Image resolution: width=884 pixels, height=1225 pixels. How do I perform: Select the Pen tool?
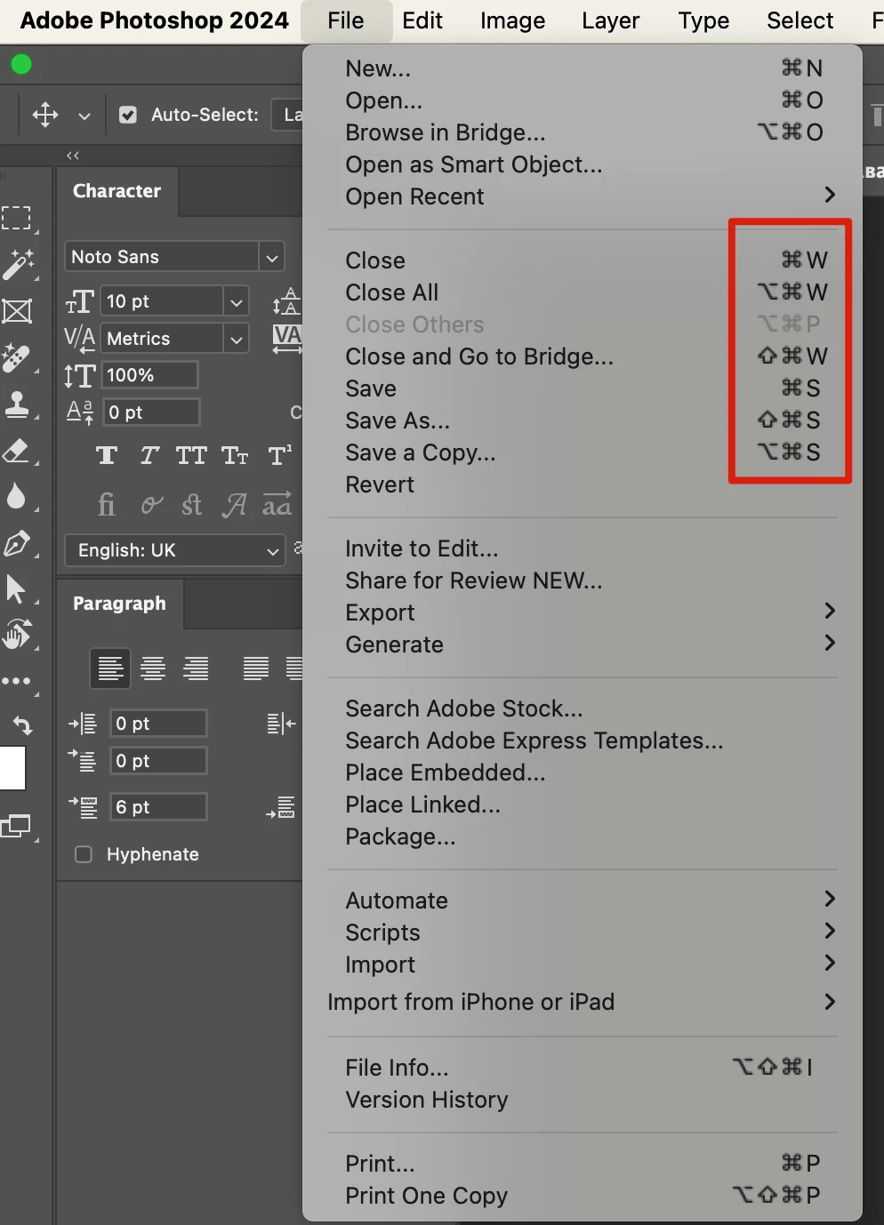coord(17,543)
